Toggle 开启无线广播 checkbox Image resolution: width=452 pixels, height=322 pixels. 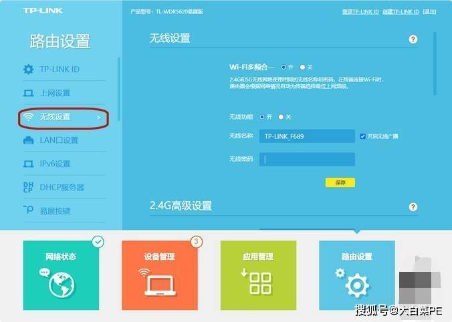(362, 136)
